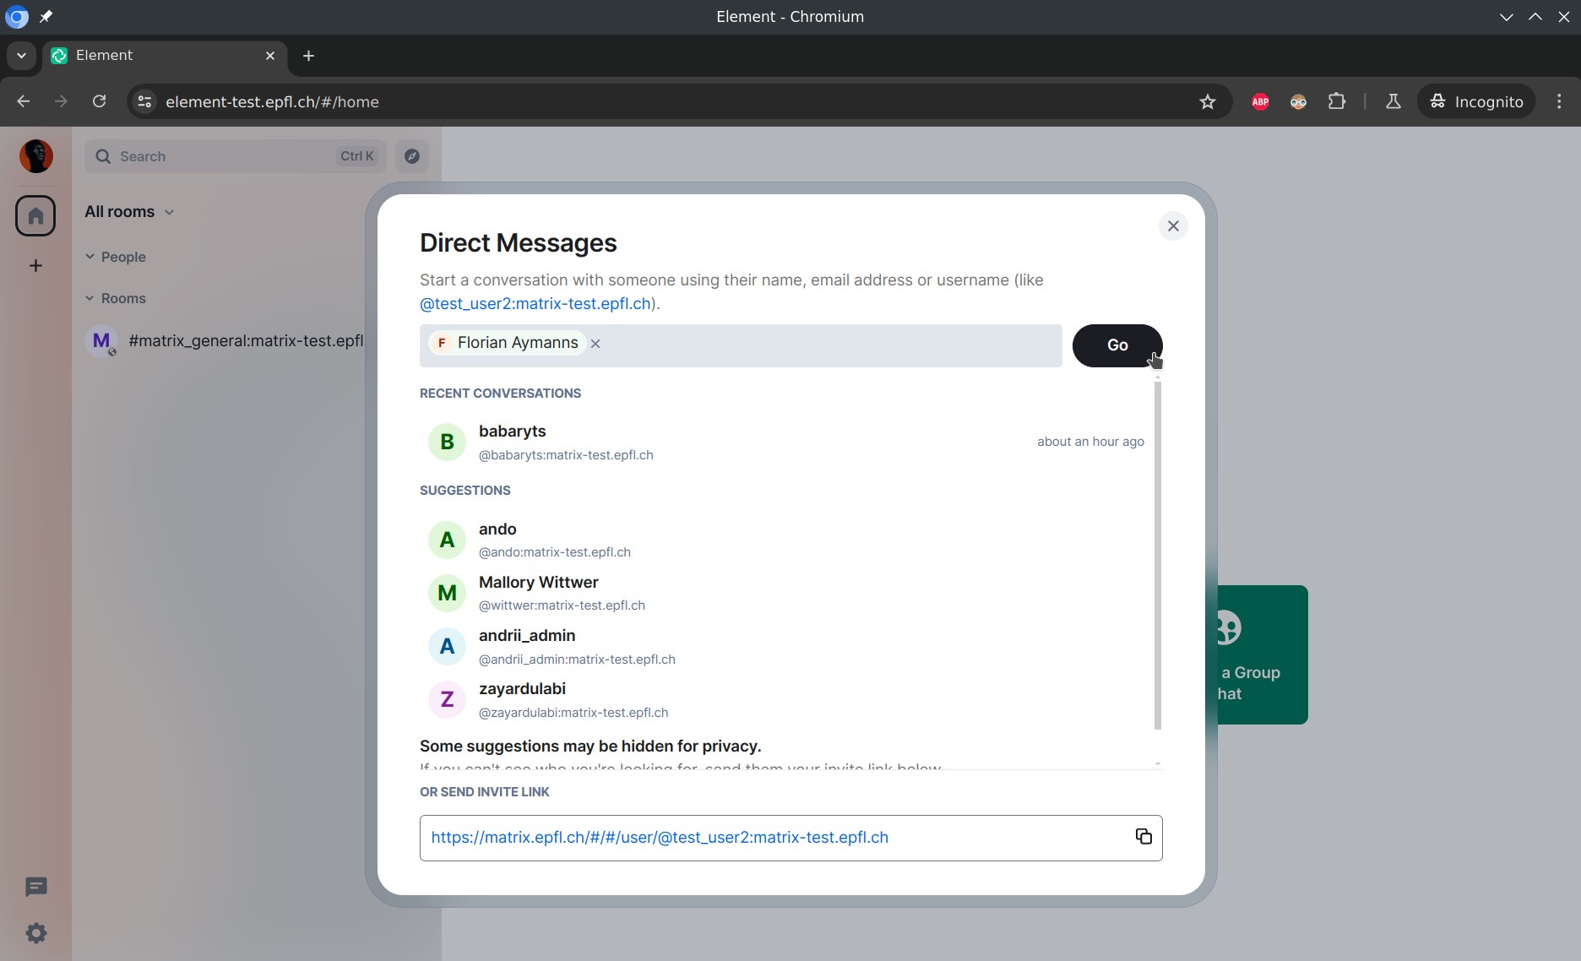Screen dimensions: 1581x961
Task: Copy the invite link with copy icon
Action: [x=1144, y=837]
